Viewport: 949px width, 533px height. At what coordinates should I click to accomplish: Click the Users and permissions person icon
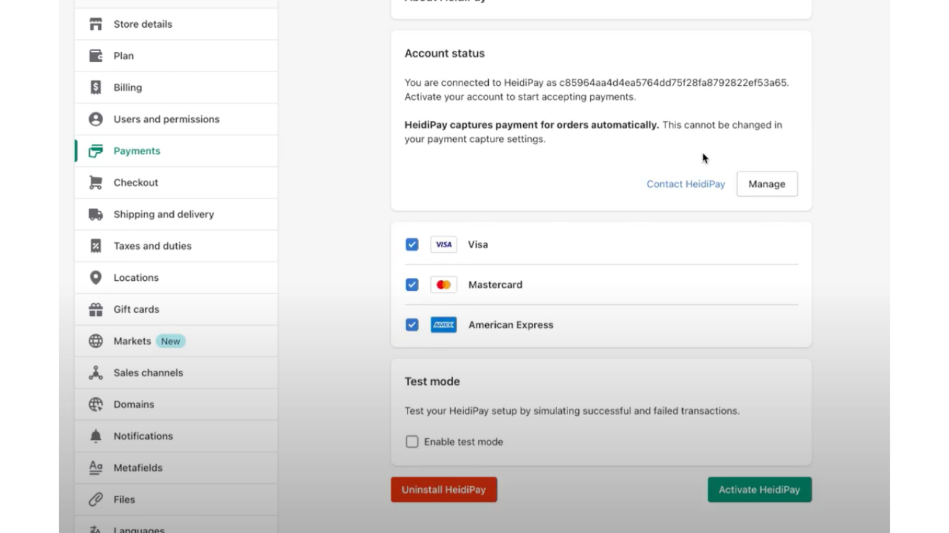[x=95, y=119]
